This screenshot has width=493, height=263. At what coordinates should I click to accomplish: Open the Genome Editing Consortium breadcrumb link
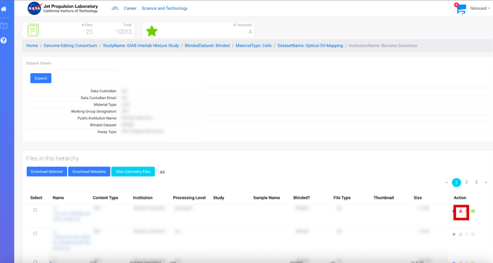(70, 45)
